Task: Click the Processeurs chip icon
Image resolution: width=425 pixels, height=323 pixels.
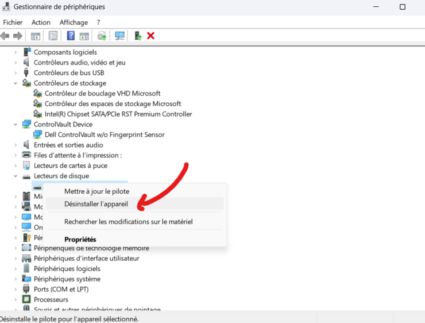Action: coord(26,299)
